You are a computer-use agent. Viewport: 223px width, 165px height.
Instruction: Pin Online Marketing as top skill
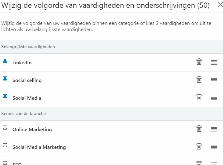click(5, 129)
